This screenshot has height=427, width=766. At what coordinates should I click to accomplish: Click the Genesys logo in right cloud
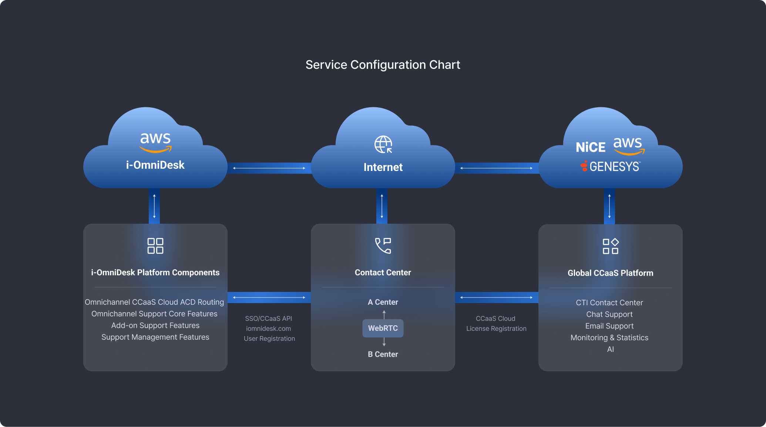[611, 167]
